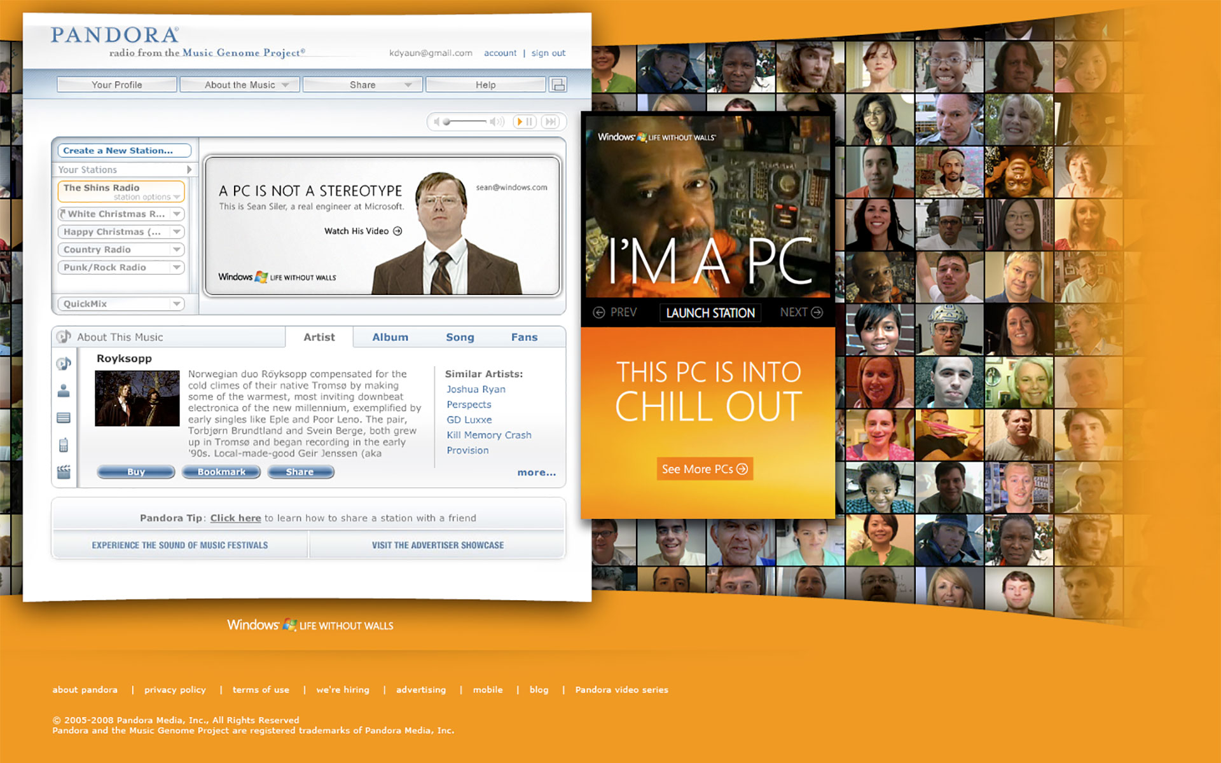Adjust the volume slider knob
This screenshot has height=763, width=1221.
click(x=446, y=121)
